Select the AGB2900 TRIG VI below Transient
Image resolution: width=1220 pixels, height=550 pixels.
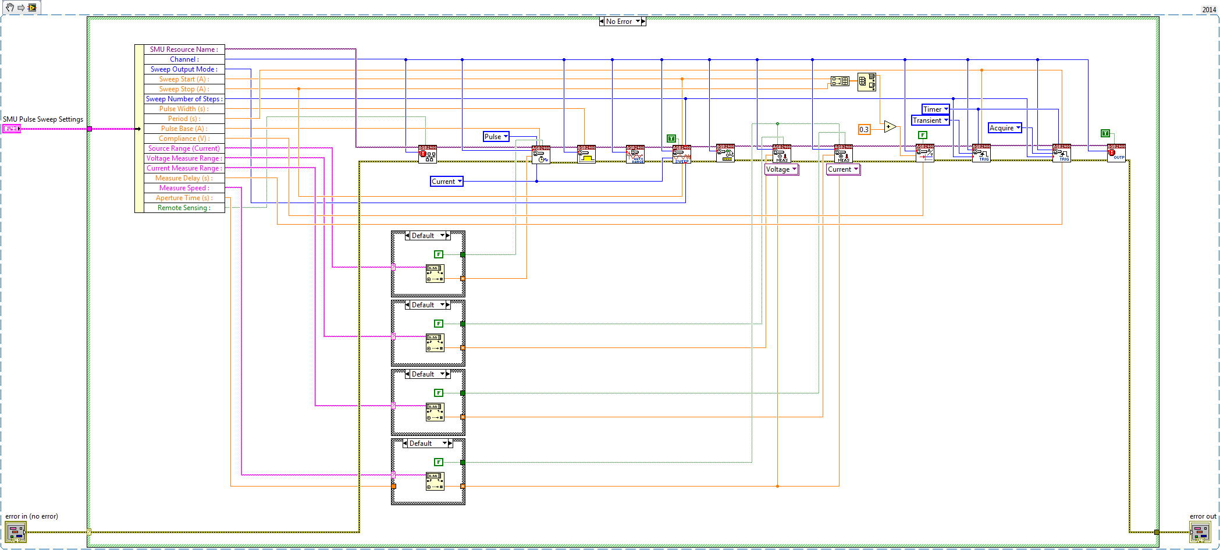(x=981, y=153)
